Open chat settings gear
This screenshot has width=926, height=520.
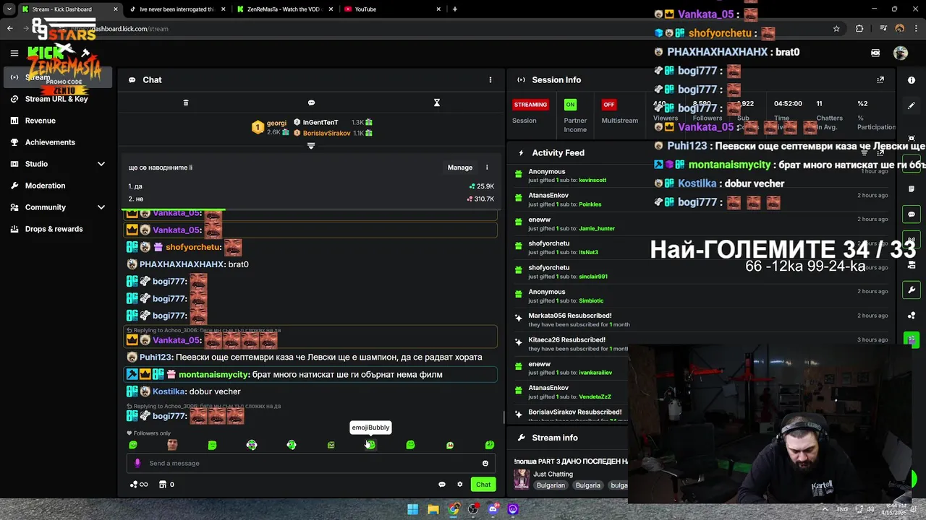tap(459, 485)
